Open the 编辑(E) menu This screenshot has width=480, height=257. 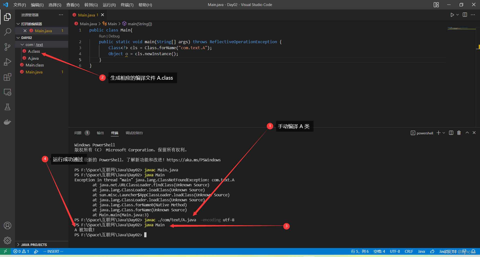(x=37, y=5)
